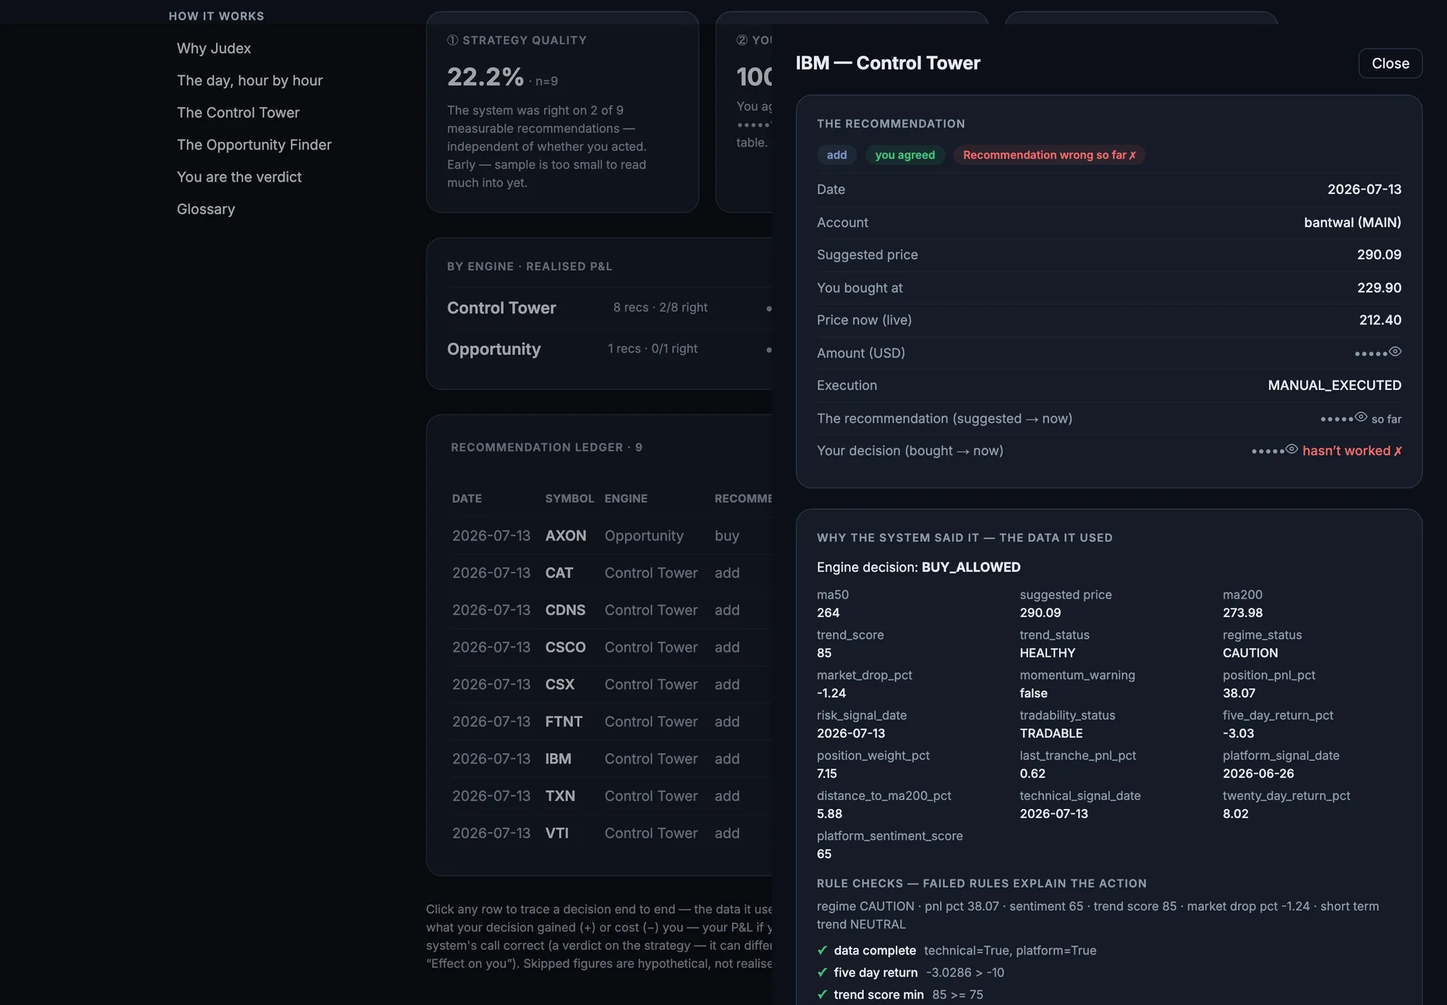1447x1005 pixels.
Task: Click the green check beside 'five day return'
Action: coord(822,972)
